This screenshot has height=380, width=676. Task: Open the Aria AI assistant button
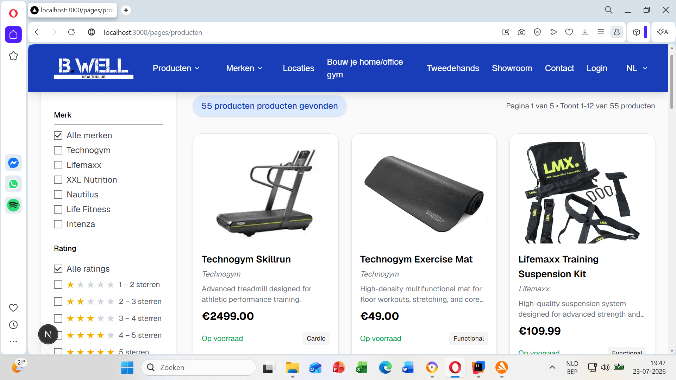coord(663,32)
